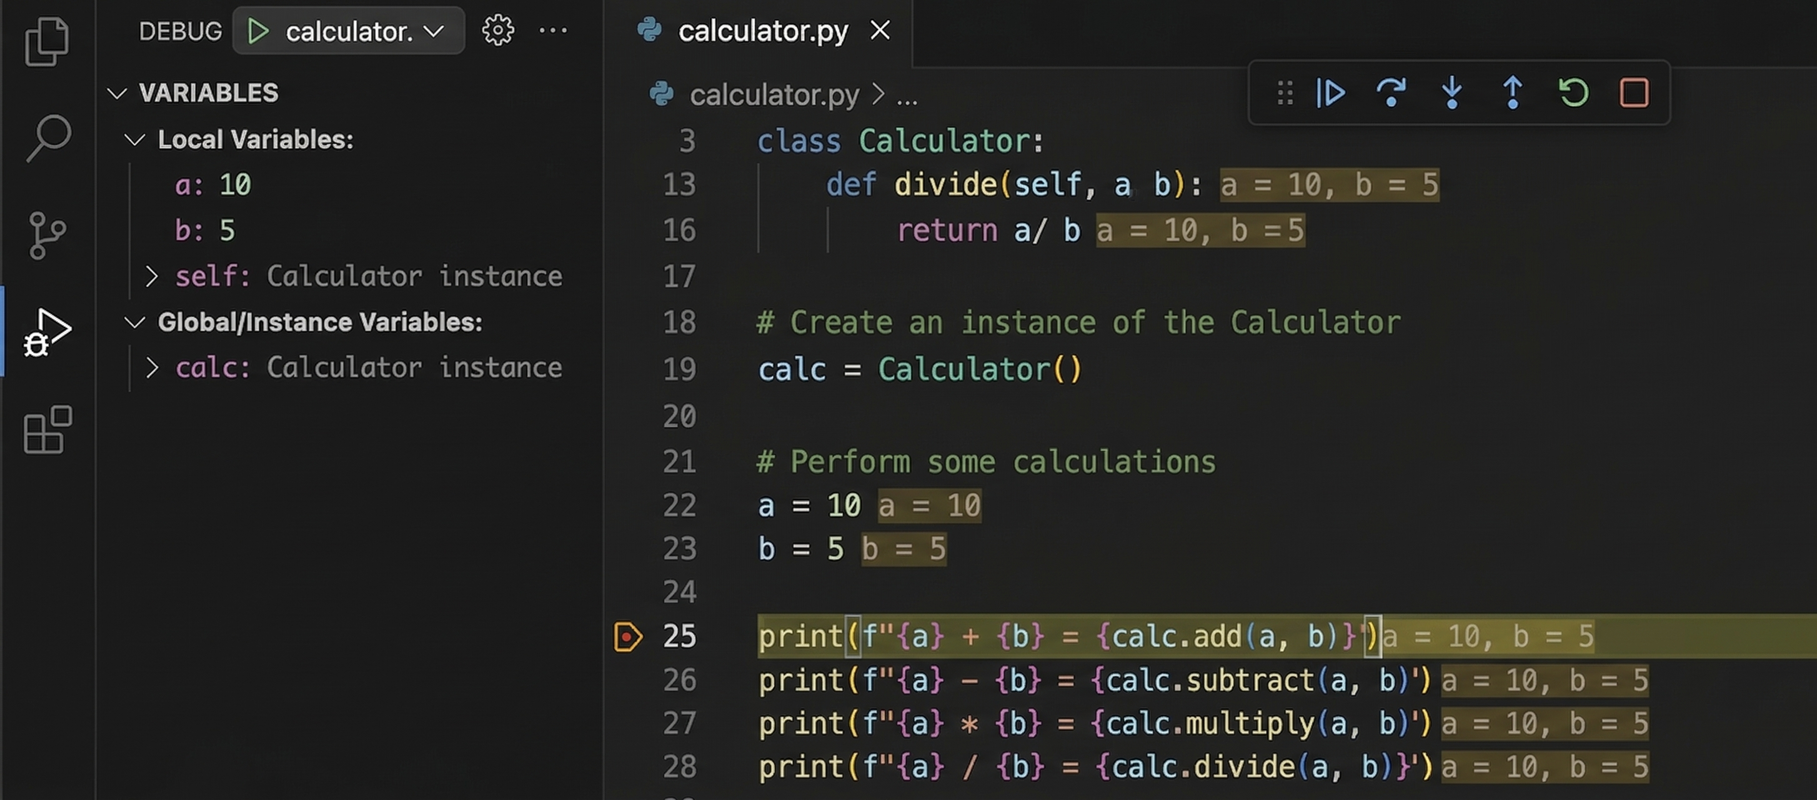
Task: Switch to calculator.py tab
Action: (762, 31)
